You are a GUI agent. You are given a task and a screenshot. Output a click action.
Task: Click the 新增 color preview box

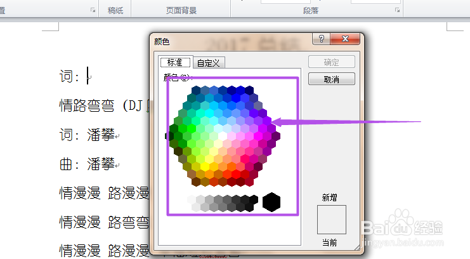[332, 220]
